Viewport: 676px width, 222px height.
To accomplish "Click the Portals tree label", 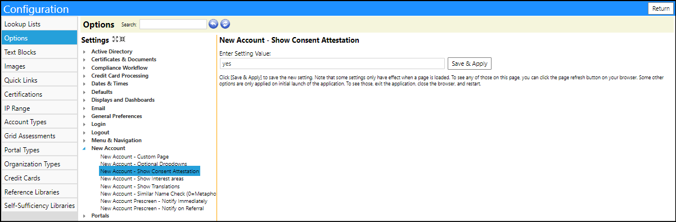I will pyautogui.click(x=100, y=216).
